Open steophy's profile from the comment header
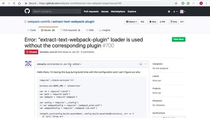Image resolution: width=210 pixels, height=118 pixels. click(42, 64)
